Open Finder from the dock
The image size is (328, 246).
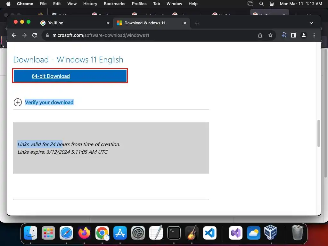coord(30,233)
